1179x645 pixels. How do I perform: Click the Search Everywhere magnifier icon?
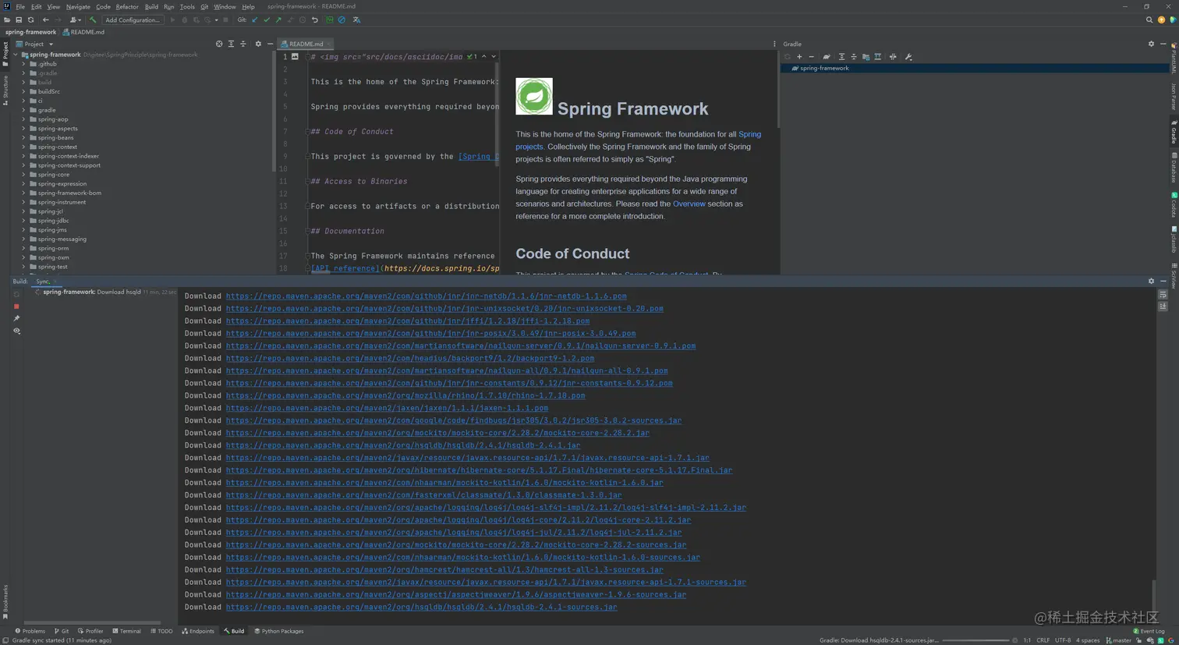[x=1149, y=20]
